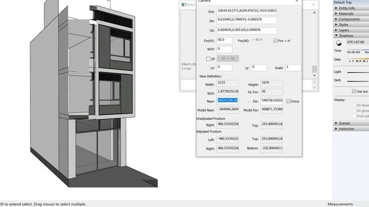
Task: Click Ruby Console scroll down arrow
Action: [314, 75]
